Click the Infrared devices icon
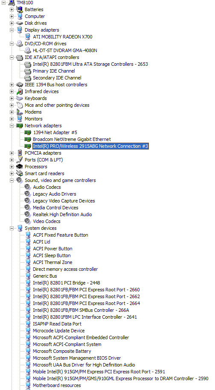This screenshot has height=390, width=215. (x=20, y=91)
